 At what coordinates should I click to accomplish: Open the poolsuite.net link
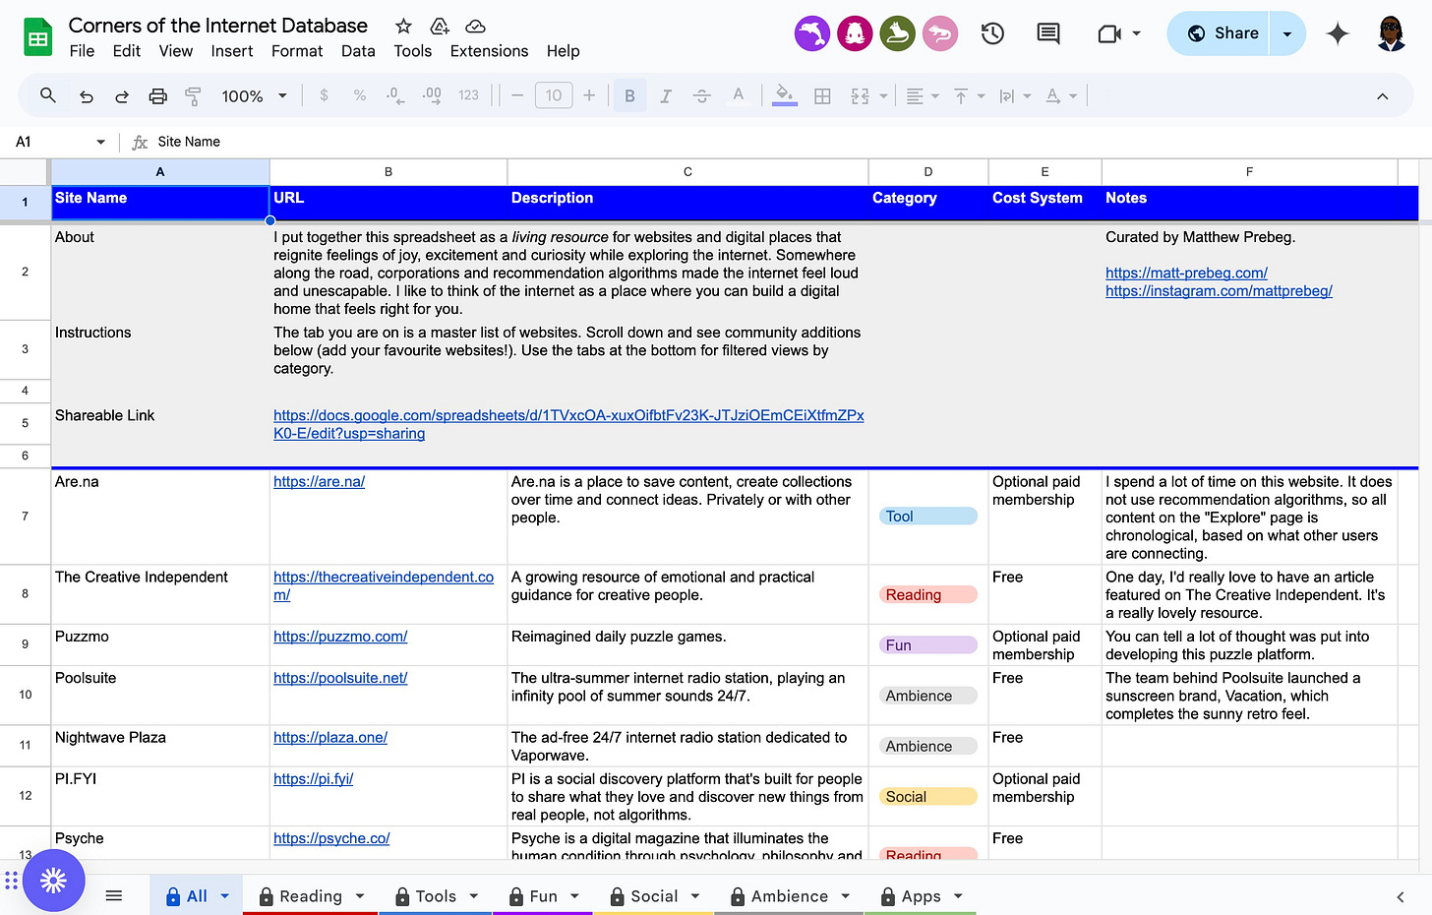point(340,678)
